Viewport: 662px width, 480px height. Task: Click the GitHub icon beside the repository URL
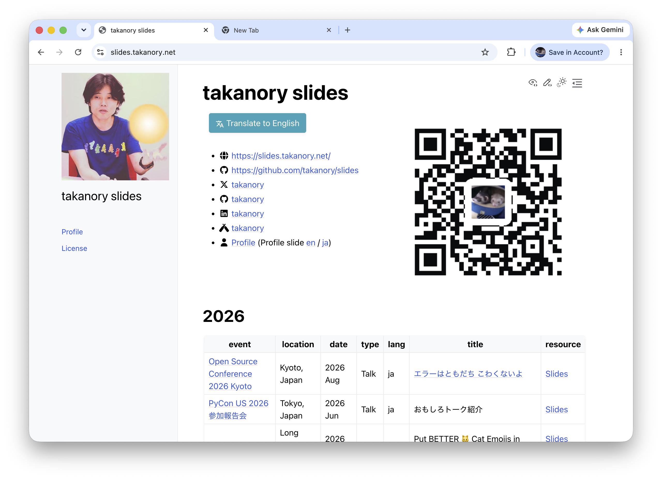224,170
